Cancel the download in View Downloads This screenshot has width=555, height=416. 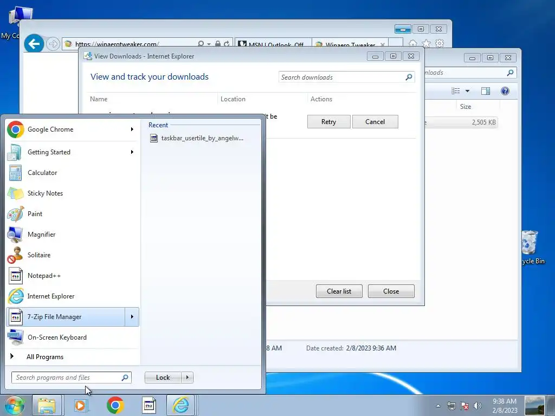click(375, 122)
